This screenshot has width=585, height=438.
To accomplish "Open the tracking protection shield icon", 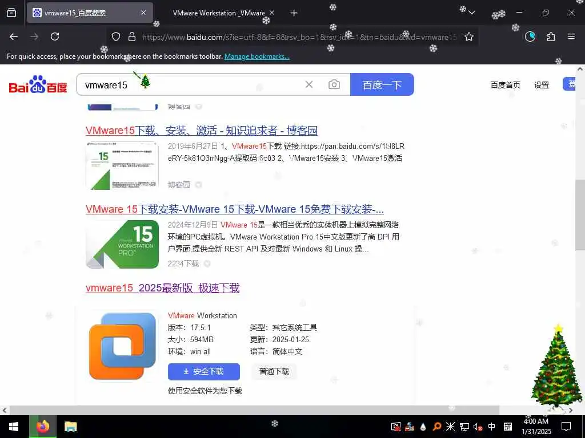I will coord(116,36).
